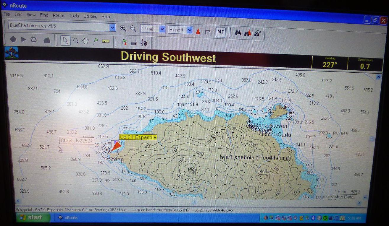Select the green flag Waypoint tool
This screenshot has height=226, width=389.
tap(96, 41)
